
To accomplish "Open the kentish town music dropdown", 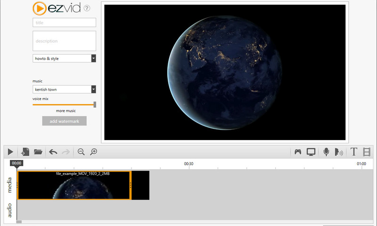I will coord(93,89).
